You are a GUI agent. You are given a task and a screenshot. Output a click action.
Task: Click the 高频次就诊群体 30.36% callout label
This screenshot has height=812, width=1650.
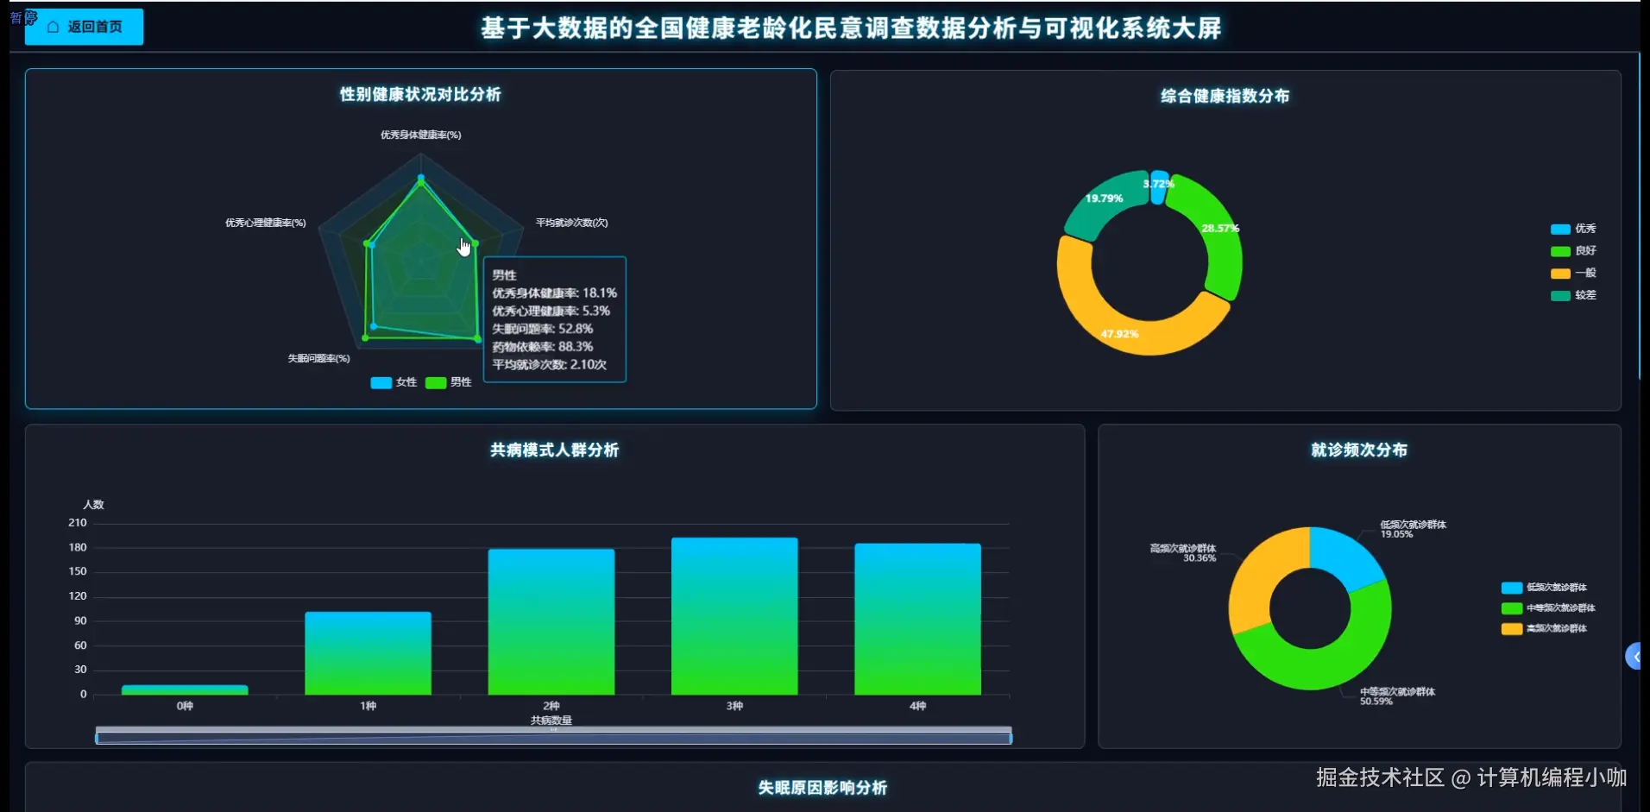tap(1183, 553)
